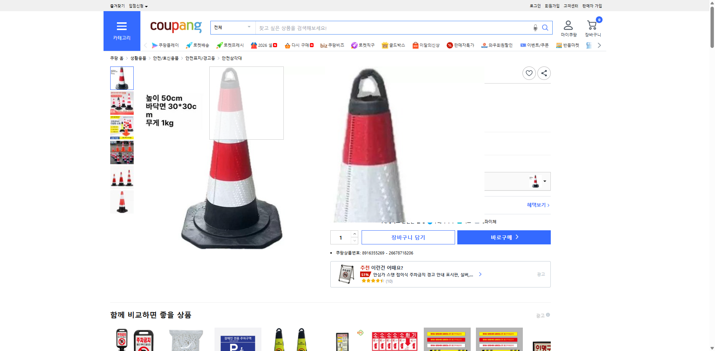The image size is (715, 351).
Task: Click the Coupang logo
Action: (176, 26)
